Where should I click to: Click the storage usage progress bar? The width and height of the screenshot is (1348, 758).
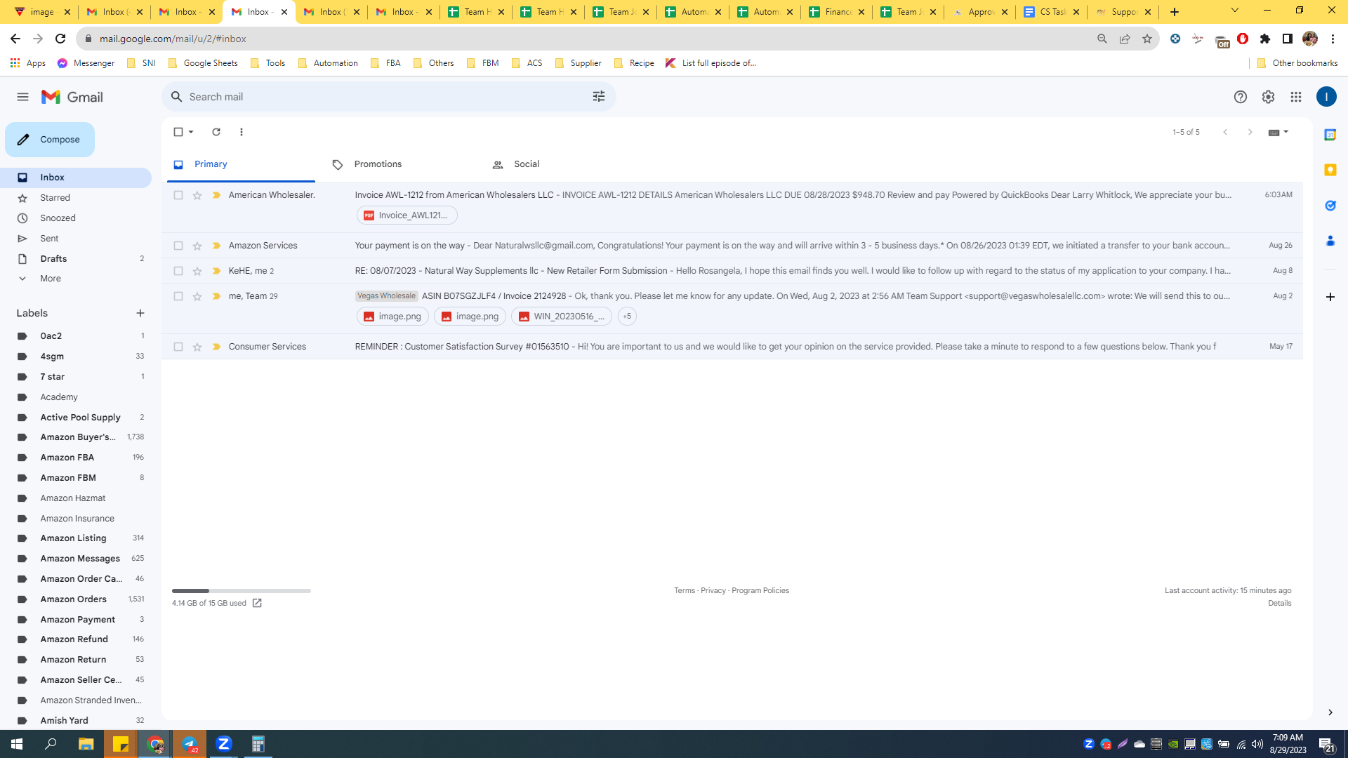pyautogui.click(x=242, y=591)
